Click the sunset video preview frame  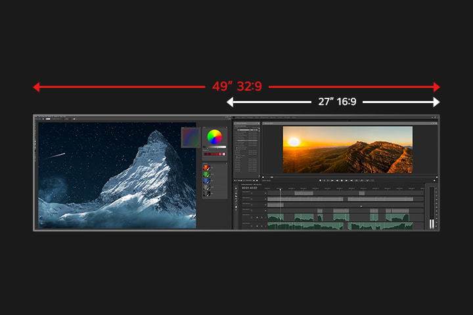tap(348, 150)
